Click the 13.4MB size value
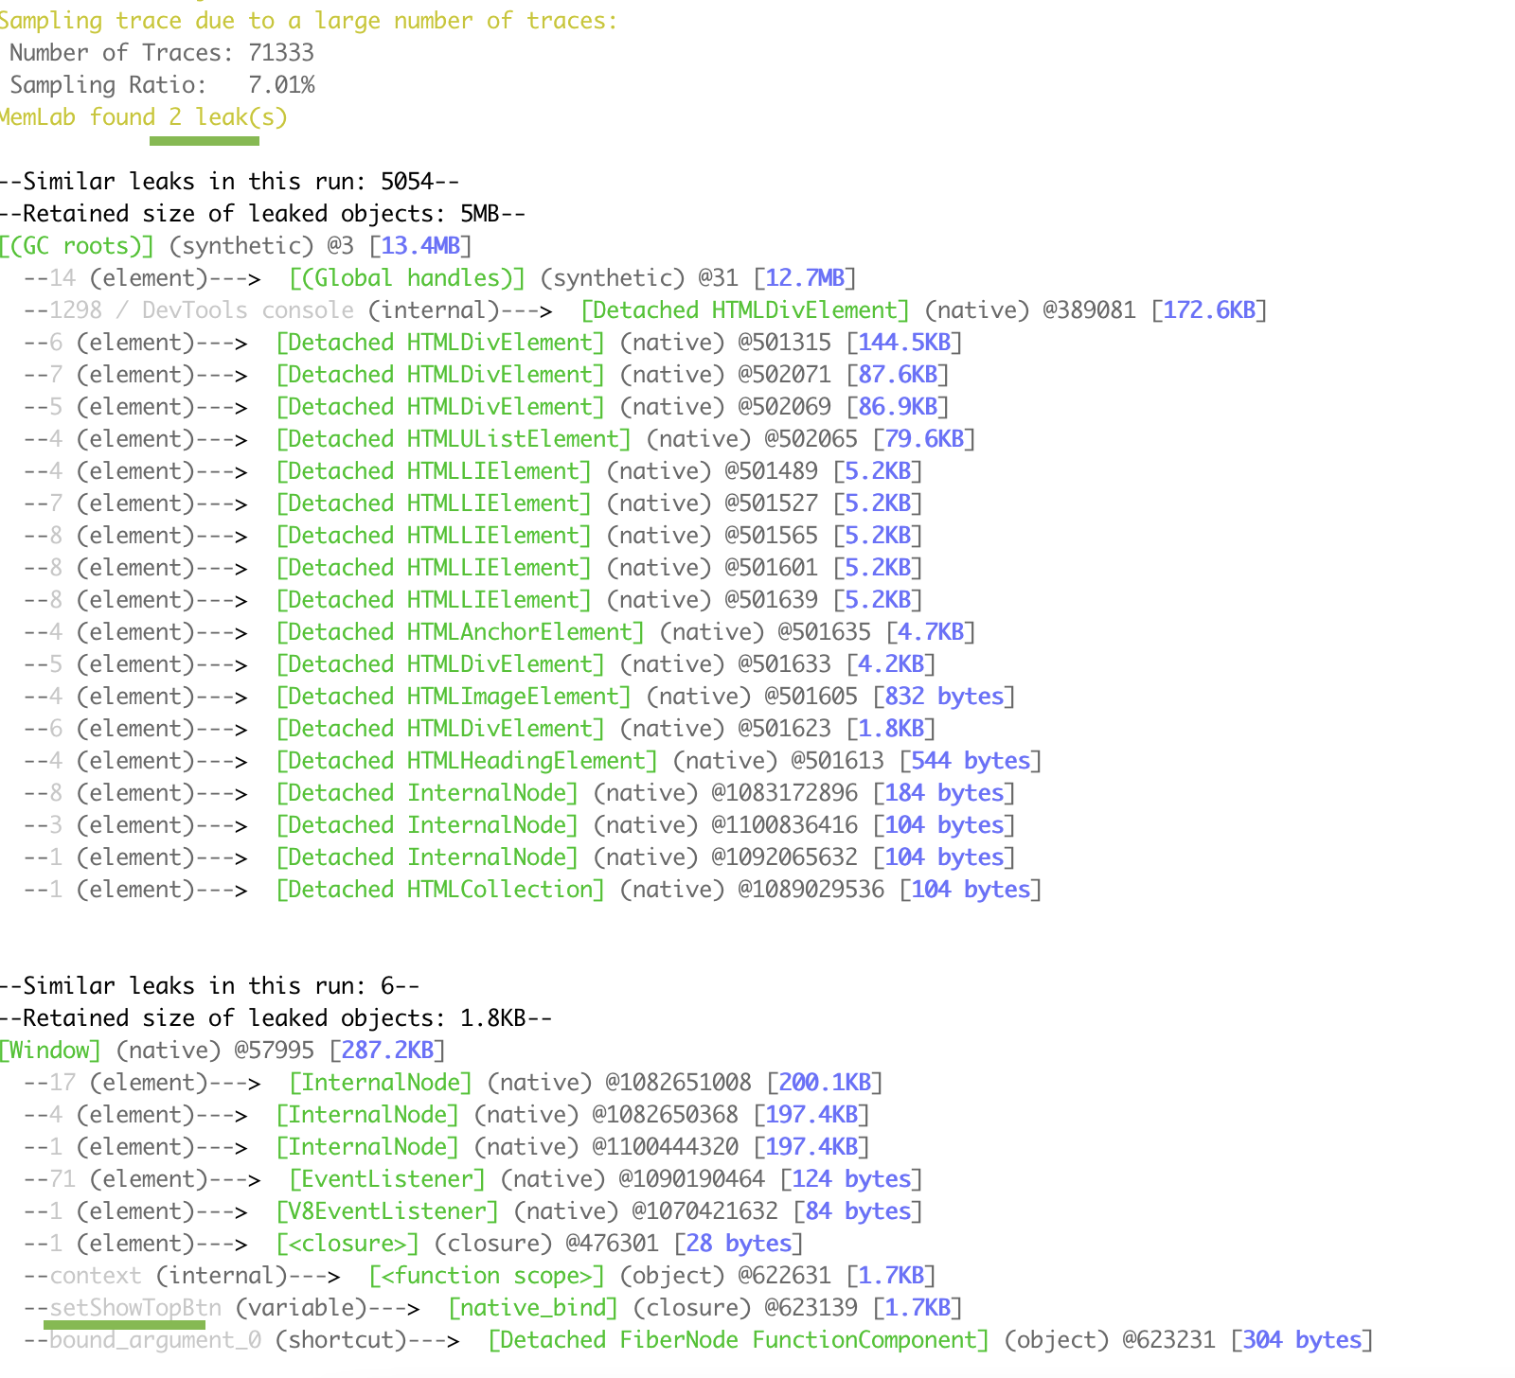The height and width of the screenshot is (1378, 1515). click(x=420, y=246)
